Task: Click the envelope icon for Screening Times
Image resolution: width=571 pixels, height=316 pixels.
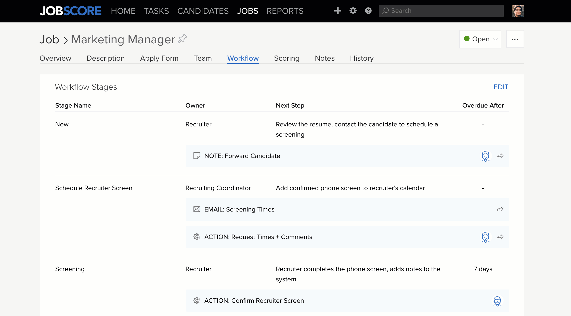Action: click(x=197, y=209)
